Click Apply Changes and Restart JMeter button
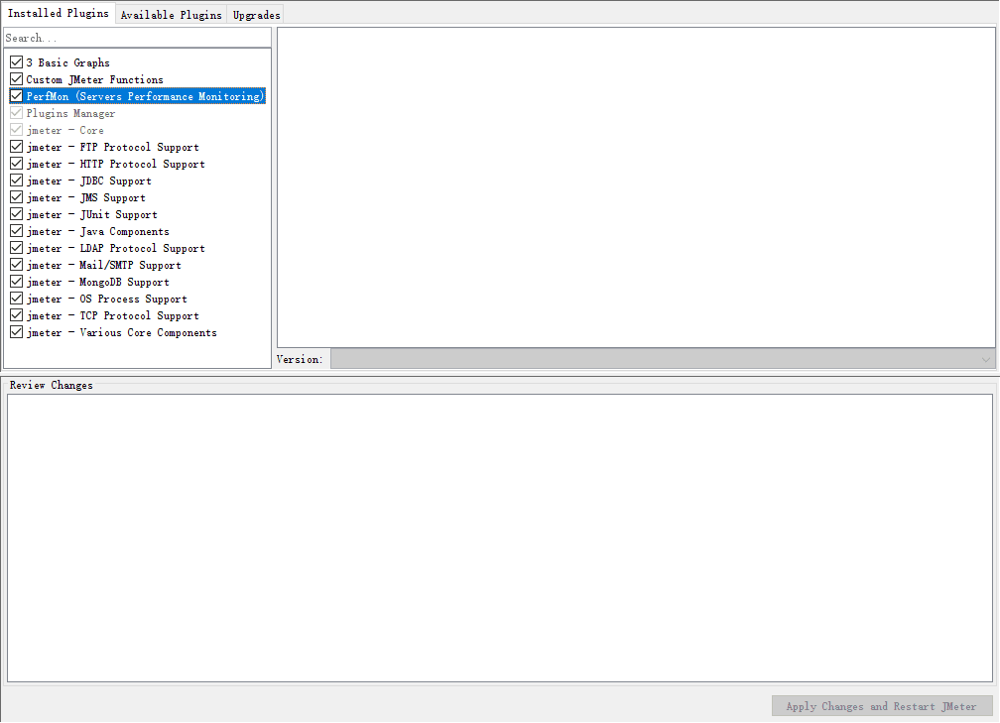The height and width of the screenshot is (723, 1000). coord(882,706)
